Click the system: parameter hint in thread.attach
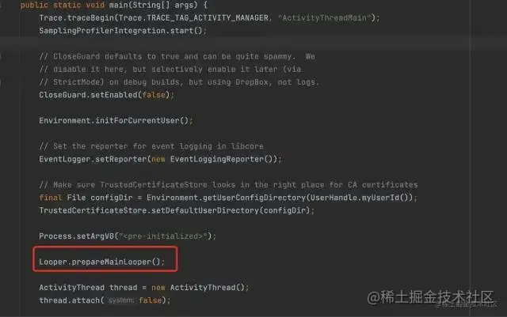 point(121,300)
